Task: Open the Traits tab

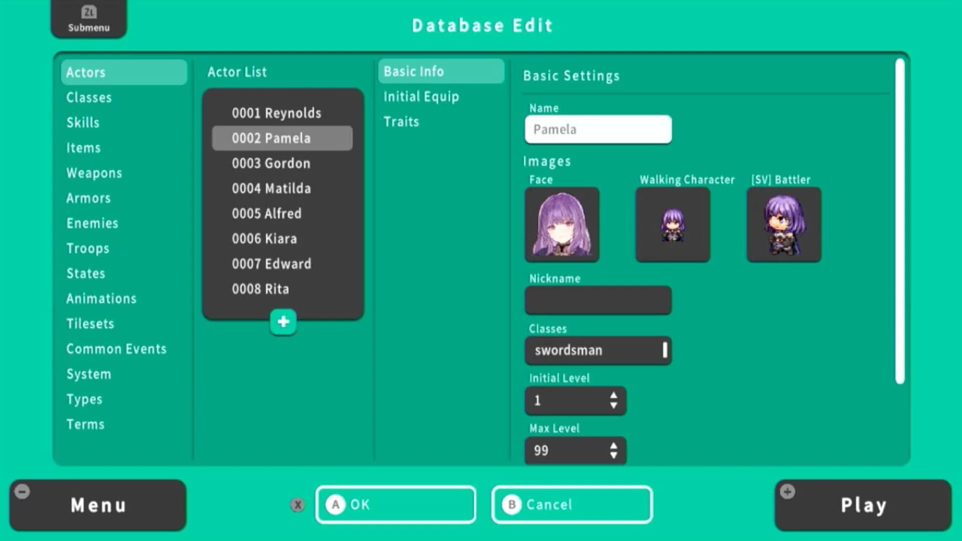Action: coord(401,121)
